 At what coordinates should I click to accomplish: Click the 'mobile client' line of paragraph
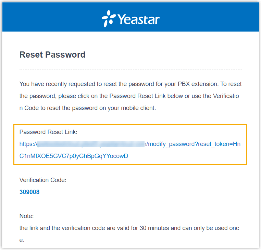pyautogui.click(x=88, y=108)
